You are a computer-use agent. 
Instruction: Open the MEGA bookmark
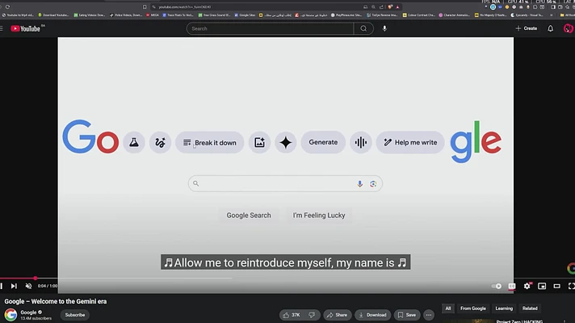[x=153, y=15]
